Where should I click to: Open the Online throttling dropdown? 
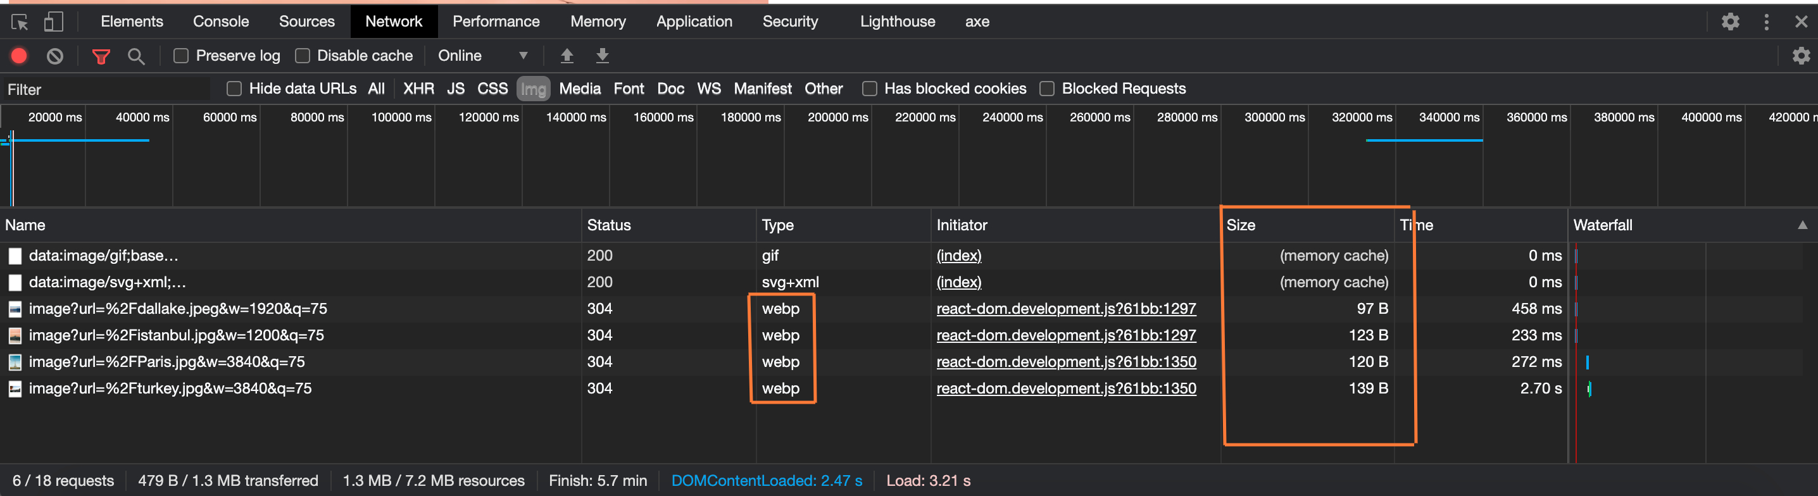[x=483, y=56]
